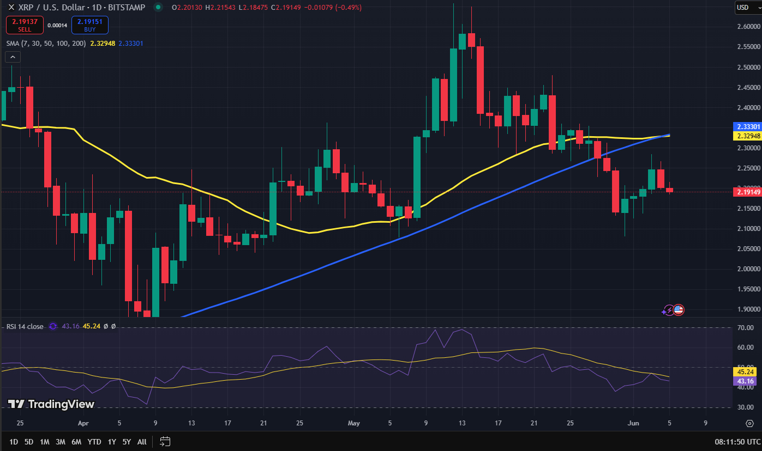Select the 1D time range
This screenshot has width=762, height=451.
[x=14, y=442]
